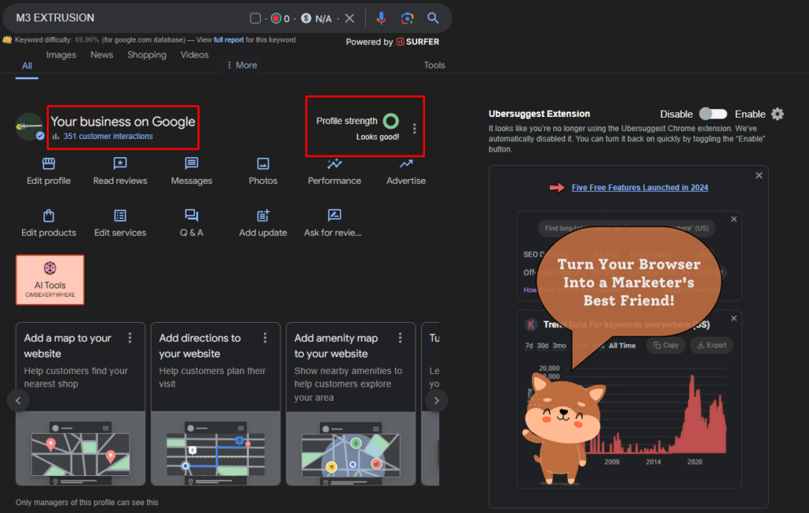Click the SURFER brand logo
Viewport: 809px width, 513px height.
coord(418,42)
